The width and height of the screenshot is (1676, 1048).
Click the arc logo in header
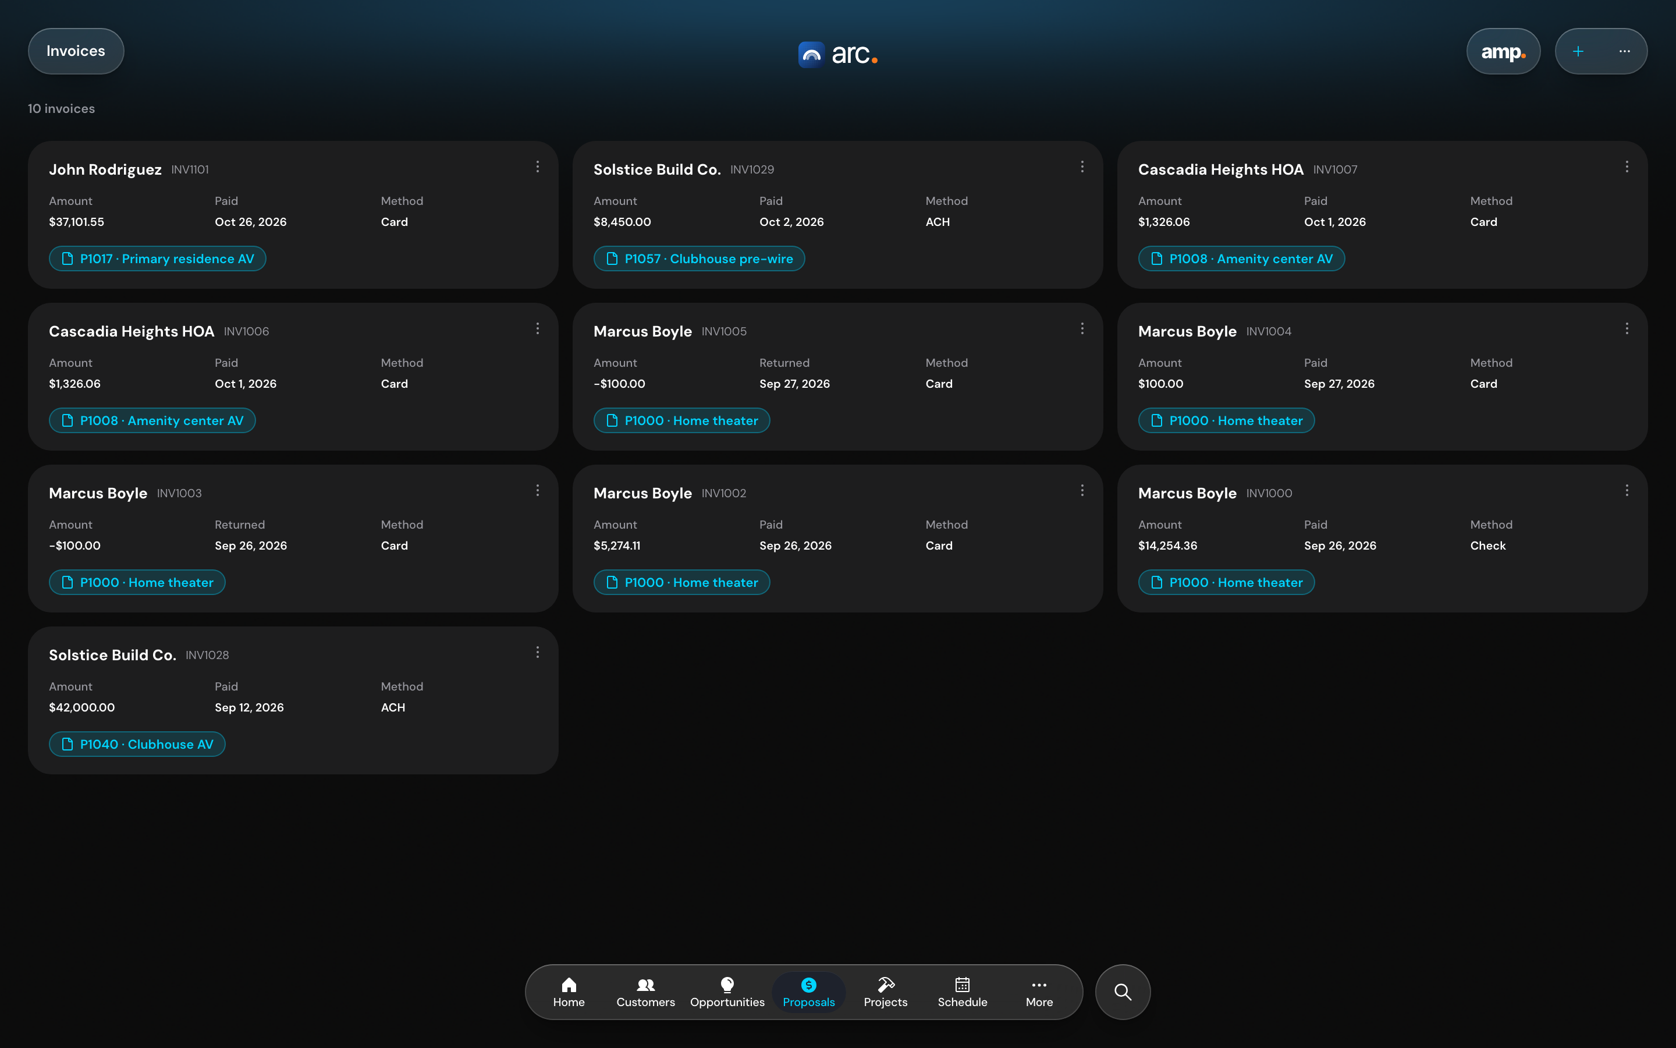837,54
